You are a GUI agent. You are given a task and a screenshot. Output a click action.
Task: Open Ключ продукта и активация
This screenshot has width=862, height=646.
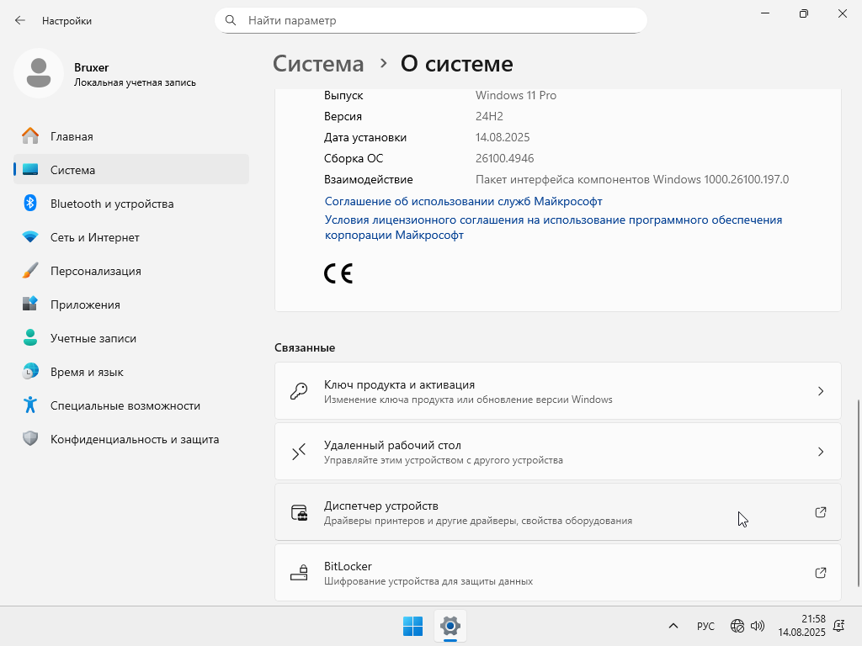(x=557, y=391)
